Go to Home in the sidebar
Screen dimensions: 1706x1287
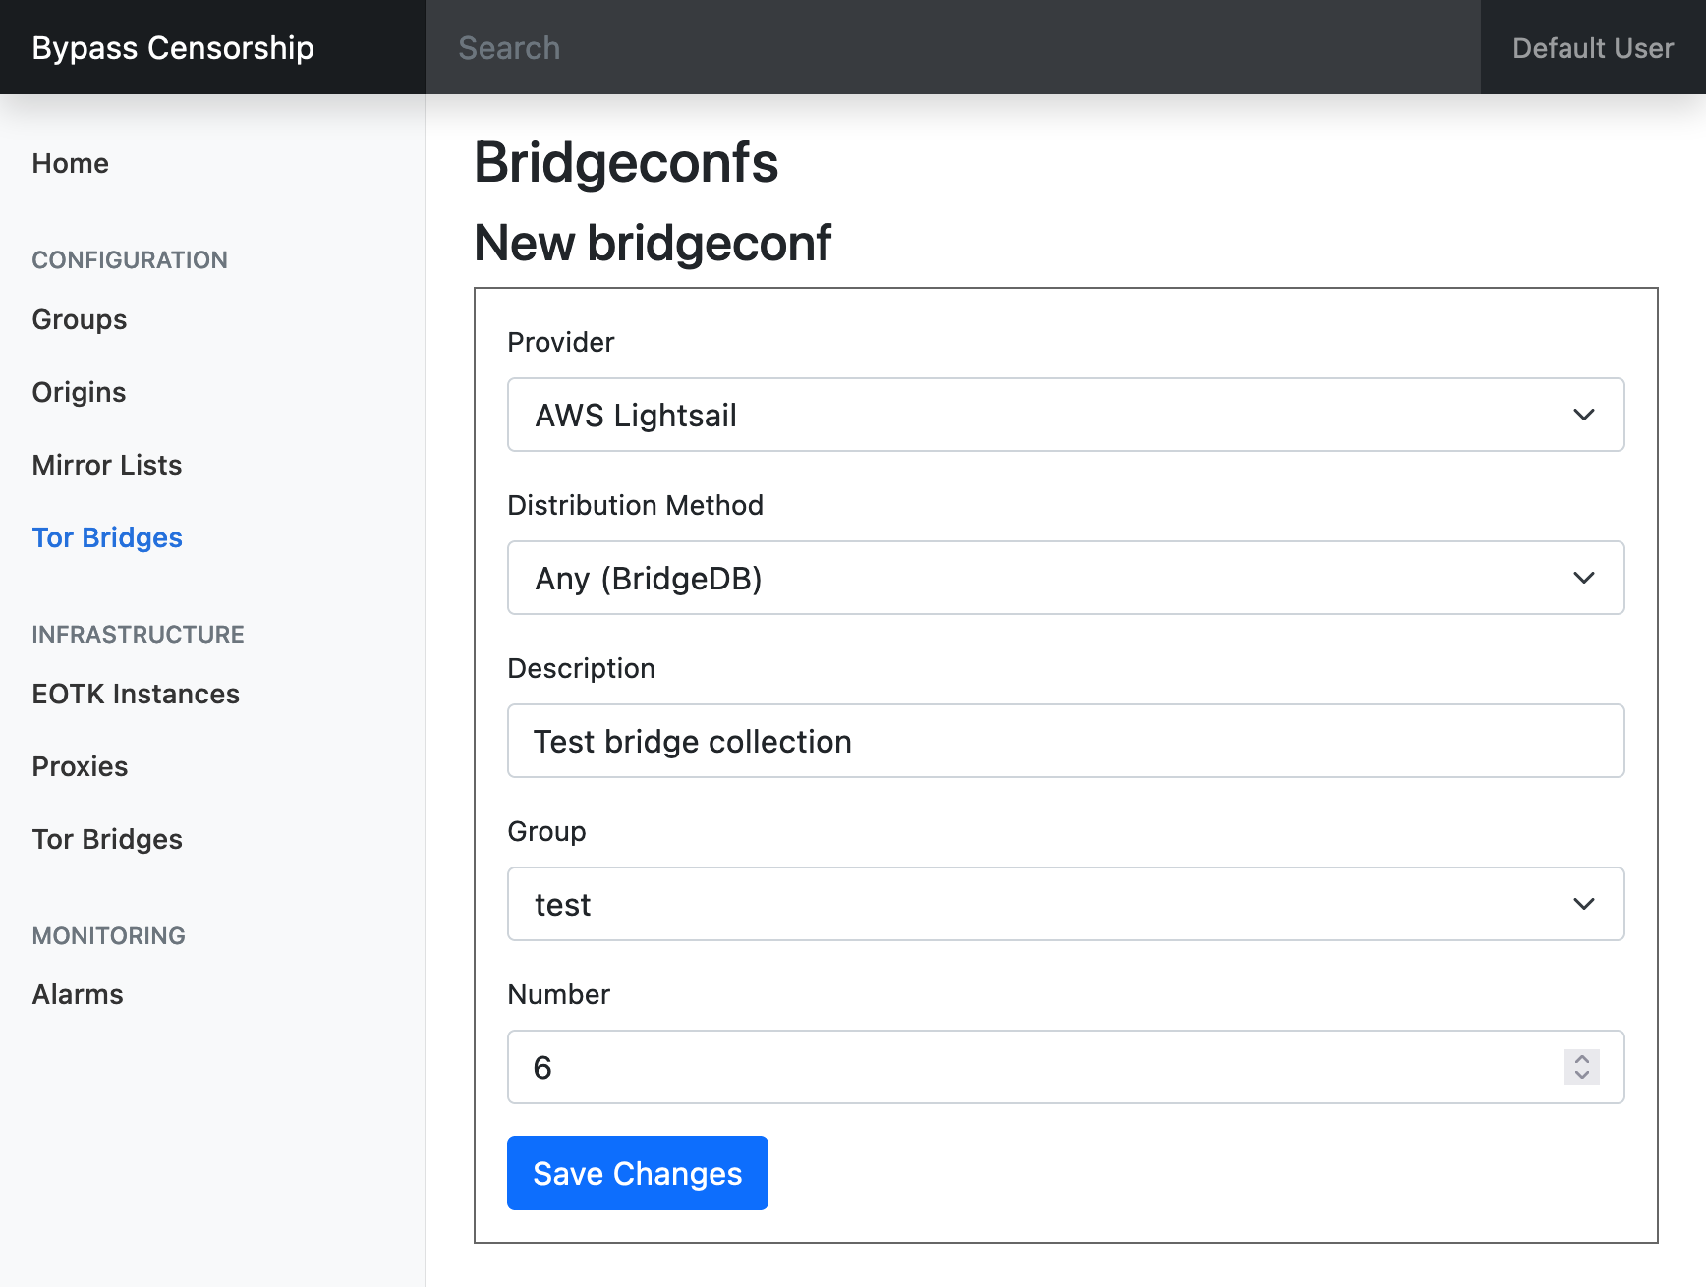point(71,163)
